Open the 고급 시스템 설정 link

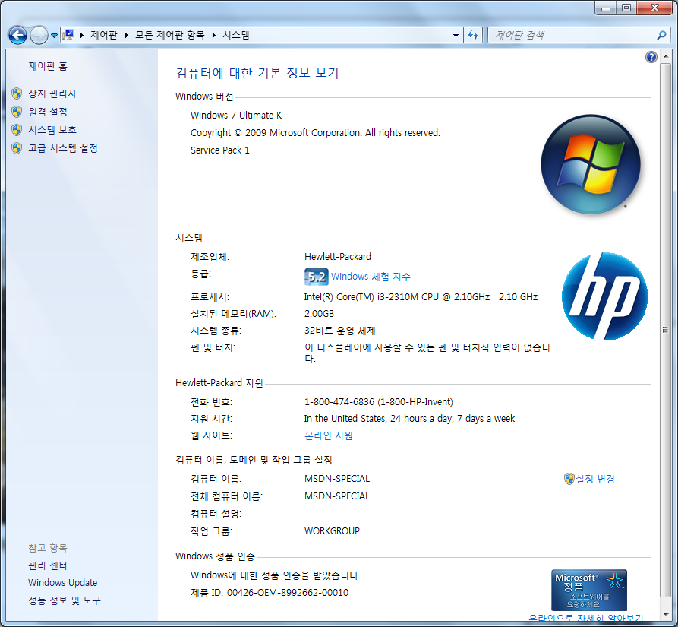pyautogui.click(x=63, y=148)
